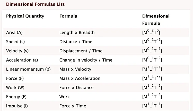Select the Energy (E) row label
Viewport: 193px width, 111px height.
tap(16, 97)
